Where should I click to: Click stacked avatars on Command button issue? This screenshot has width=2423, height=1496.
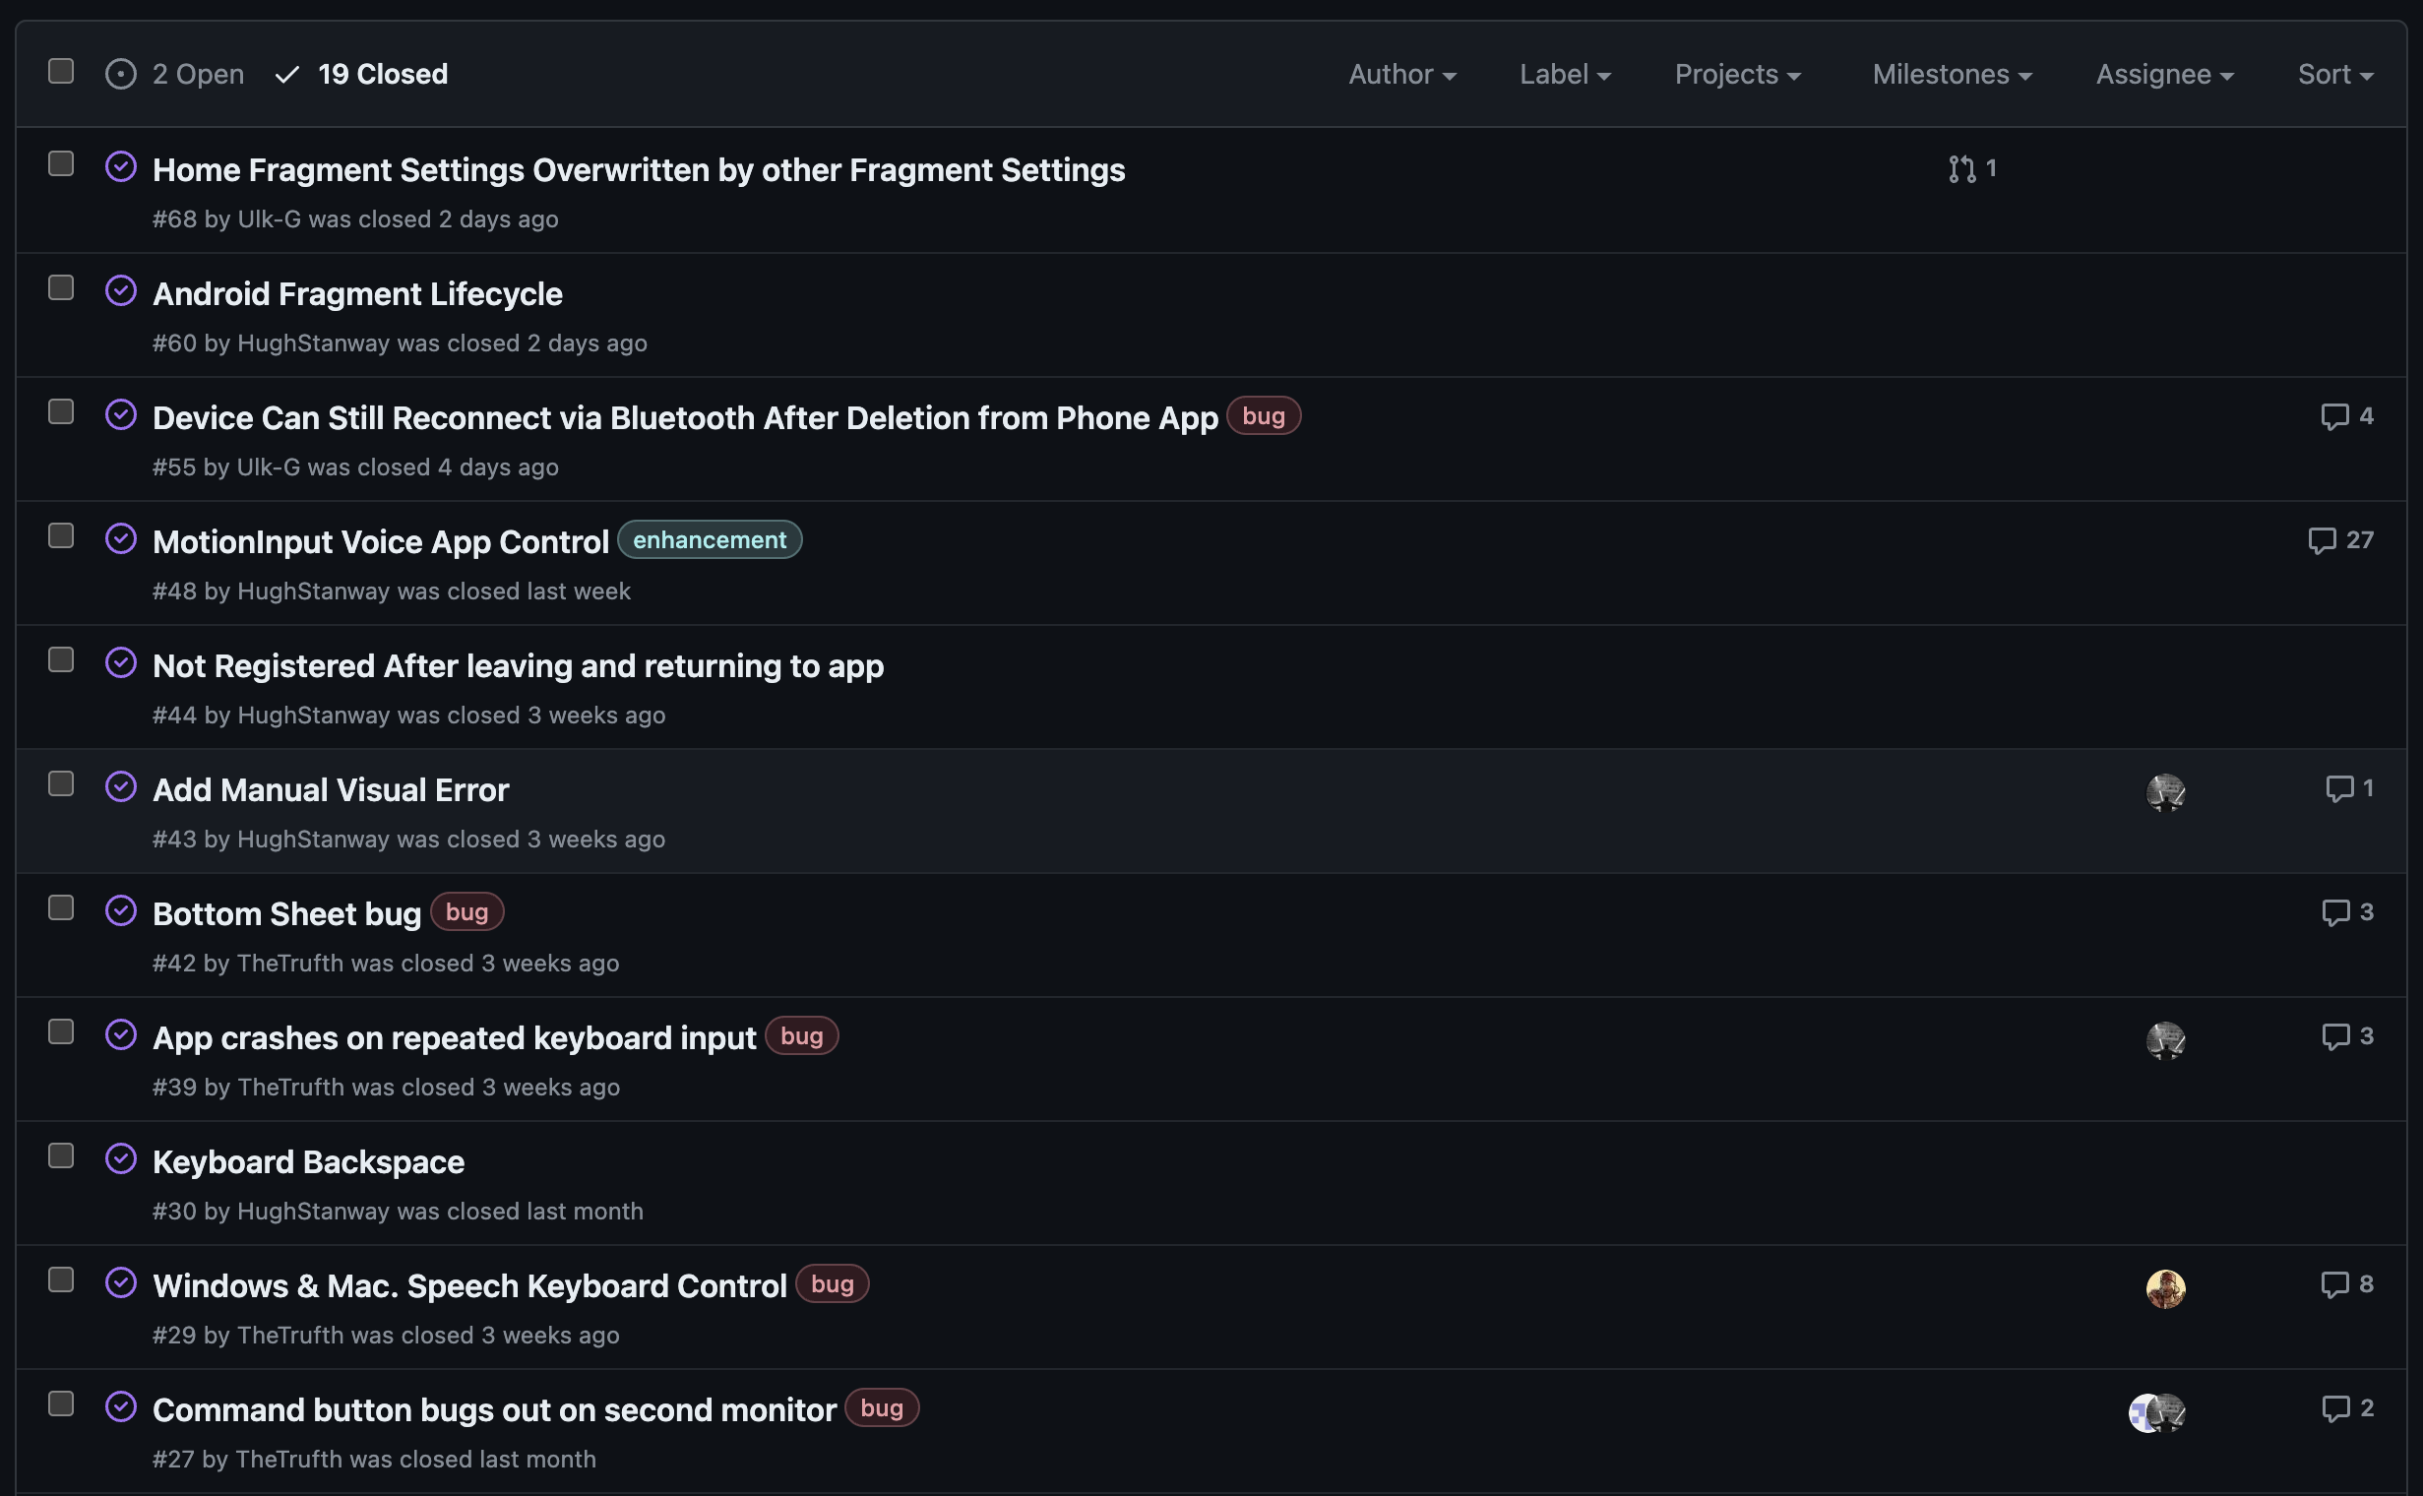pyautogui.click(x=2156, y=1412)
